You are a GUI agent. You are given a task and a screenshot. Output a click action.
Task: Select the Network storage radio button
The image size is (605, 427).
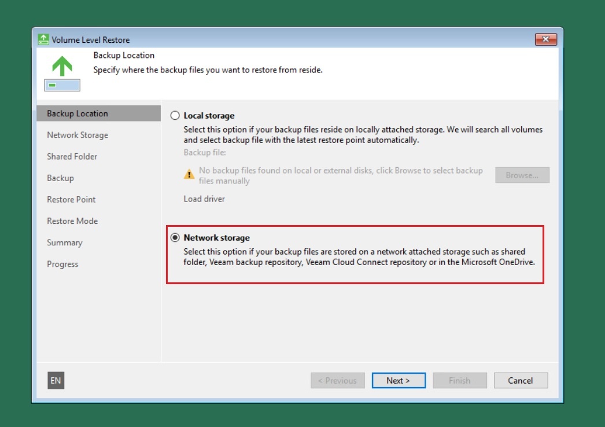click(x=175, y=238)
